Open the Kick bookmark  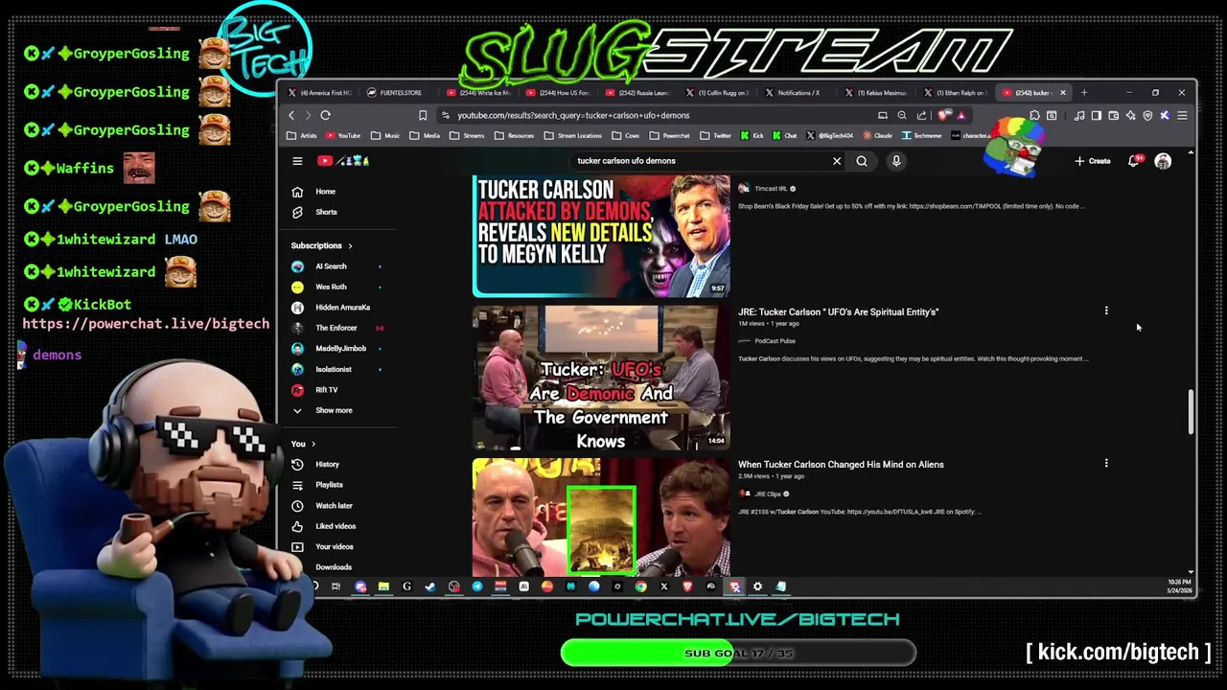pos(752,136)
